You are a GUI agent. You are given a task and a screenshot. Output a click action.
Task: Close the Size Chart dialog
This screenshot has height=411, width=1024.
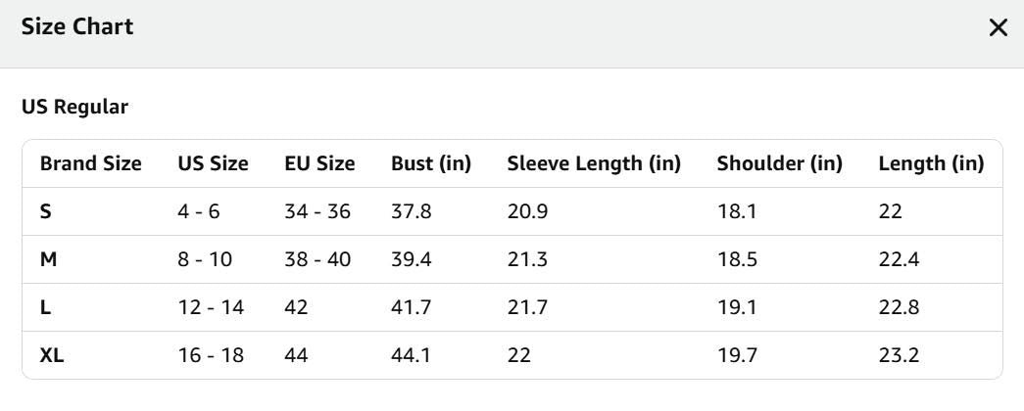tap(998, 28)
